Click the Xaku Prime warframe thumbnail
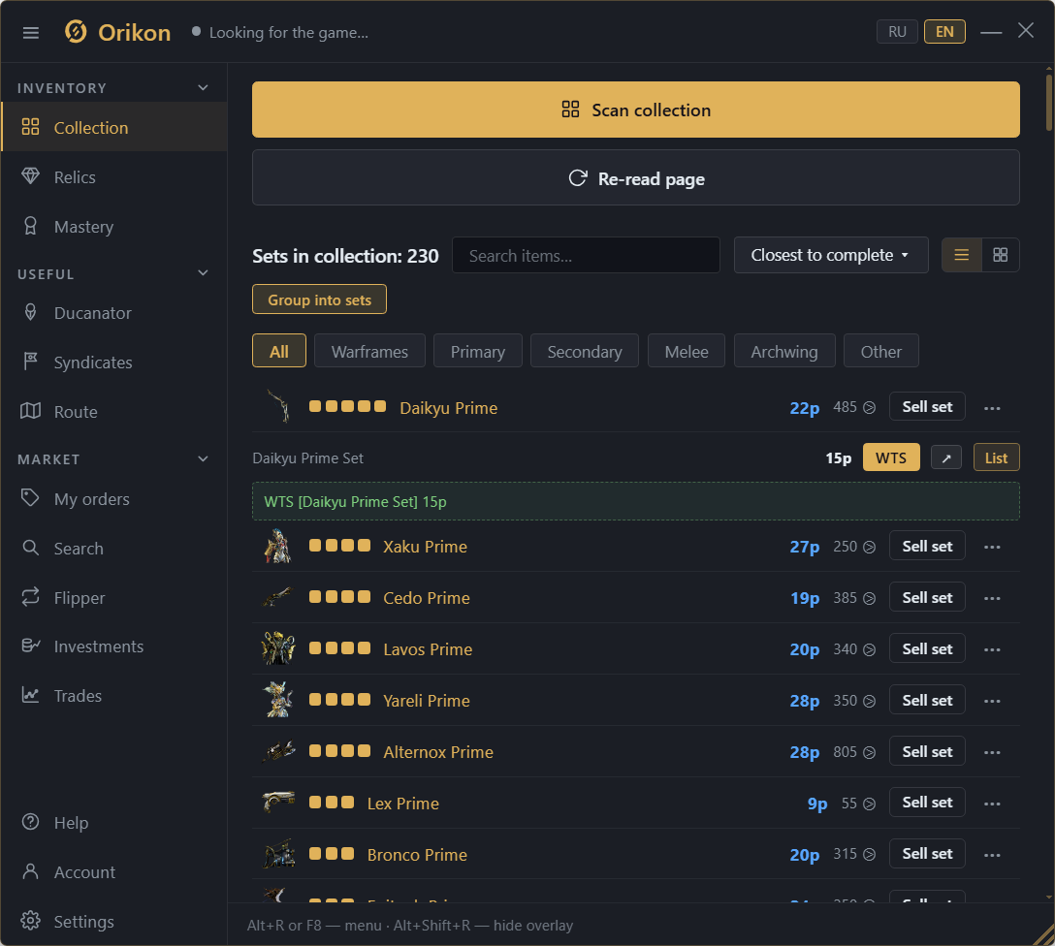Screen dimensions: 1055x946 point(278,546)
